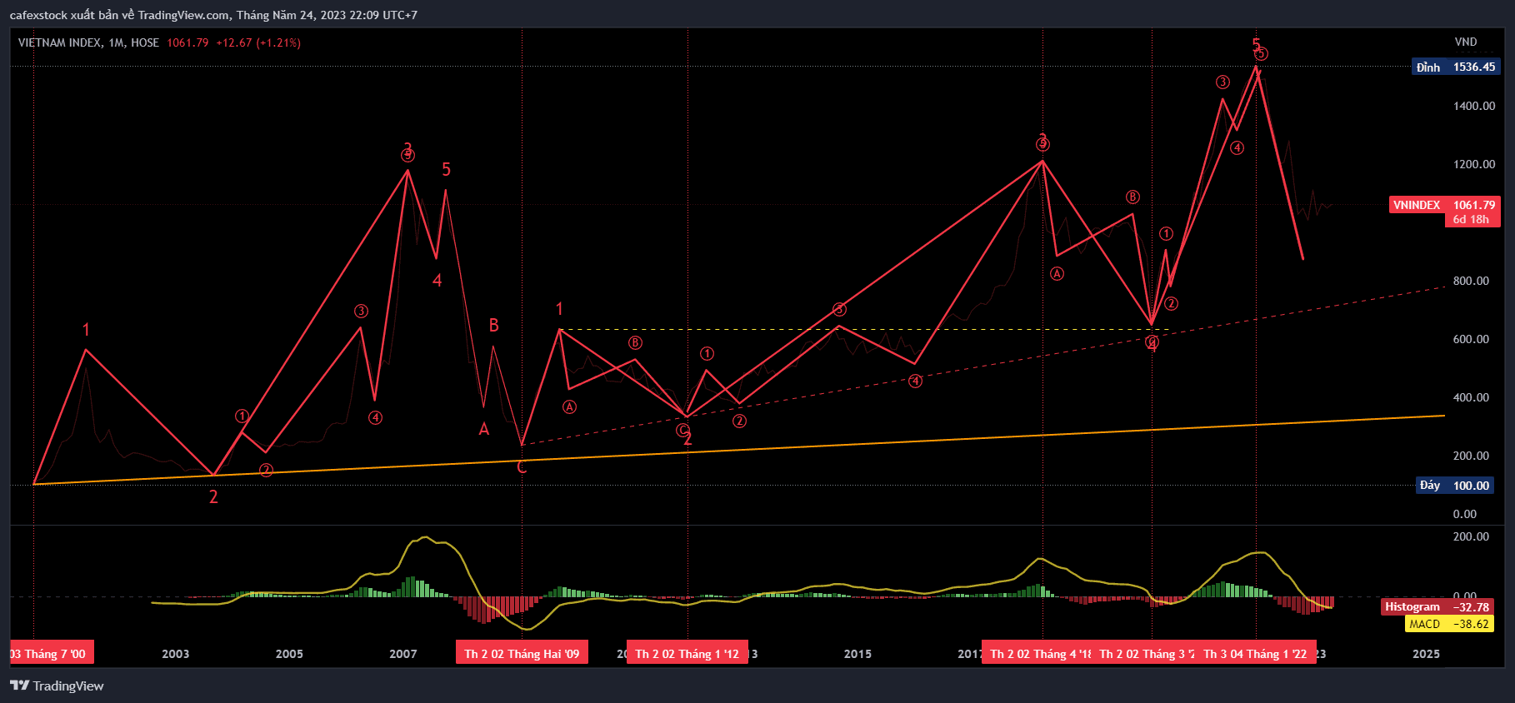This screenshot has width=1515, height=703.
Task: Click the 600.00 level on the price axis
Action: pos(1471,339)
